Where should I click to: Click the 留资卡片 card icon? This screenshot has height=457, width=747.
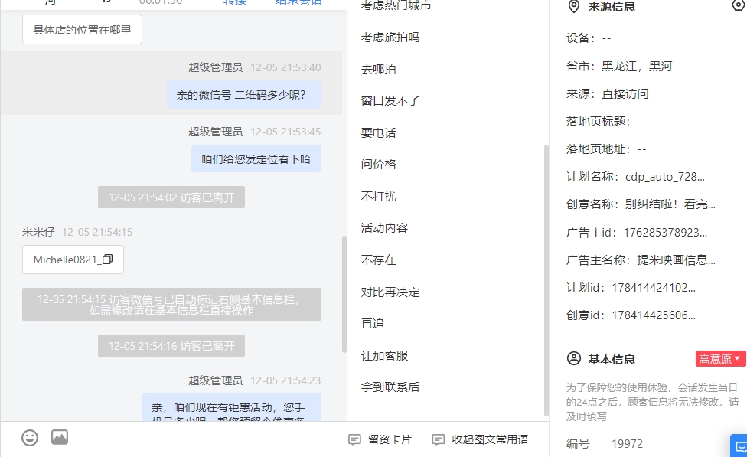pyautogui.click(x=354, y=439)
